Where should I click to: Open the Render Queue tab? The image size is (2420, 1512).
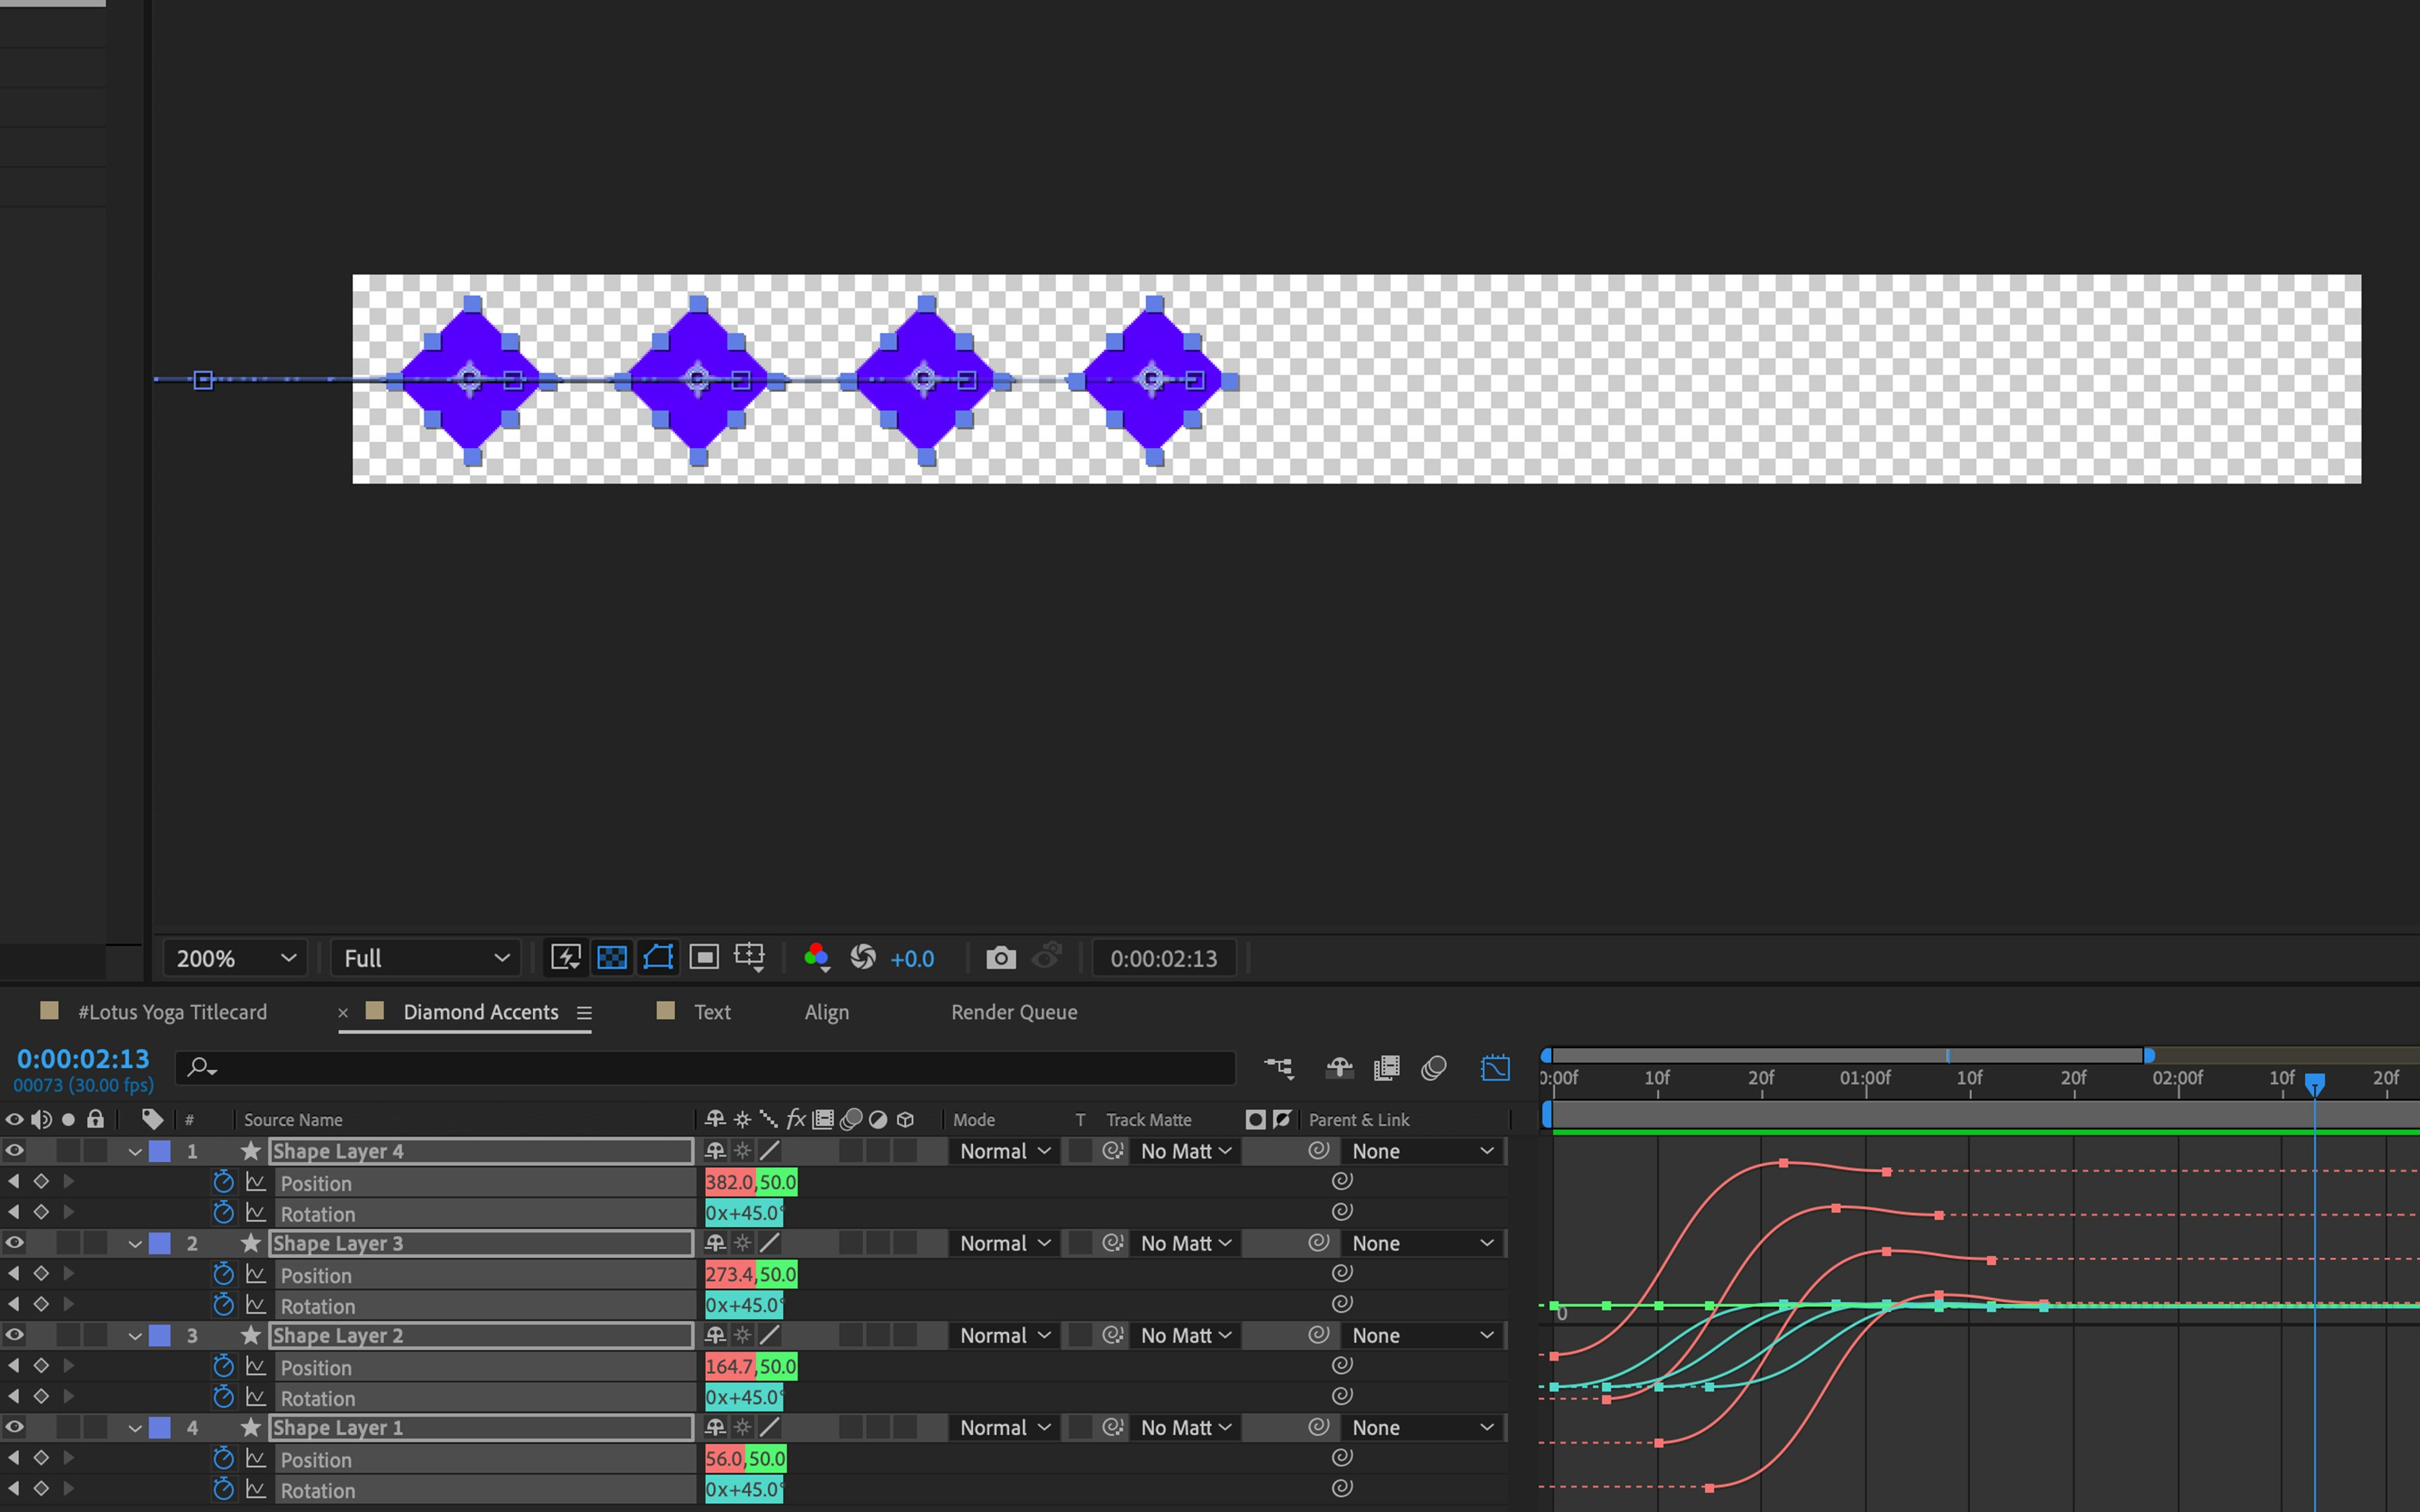[1013, 1012]
